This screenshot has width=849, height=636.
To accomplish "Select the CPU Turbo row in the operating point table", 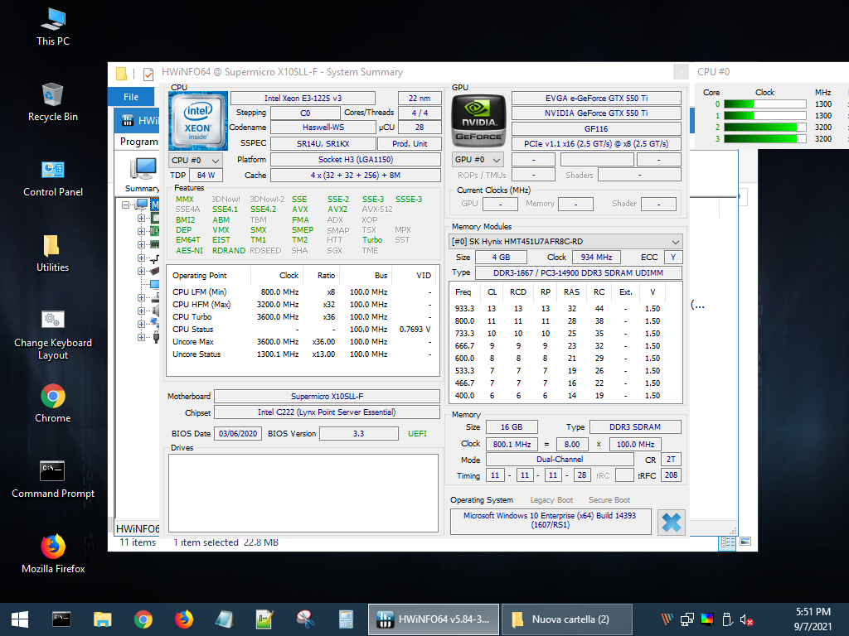I will tap(302, 317).
